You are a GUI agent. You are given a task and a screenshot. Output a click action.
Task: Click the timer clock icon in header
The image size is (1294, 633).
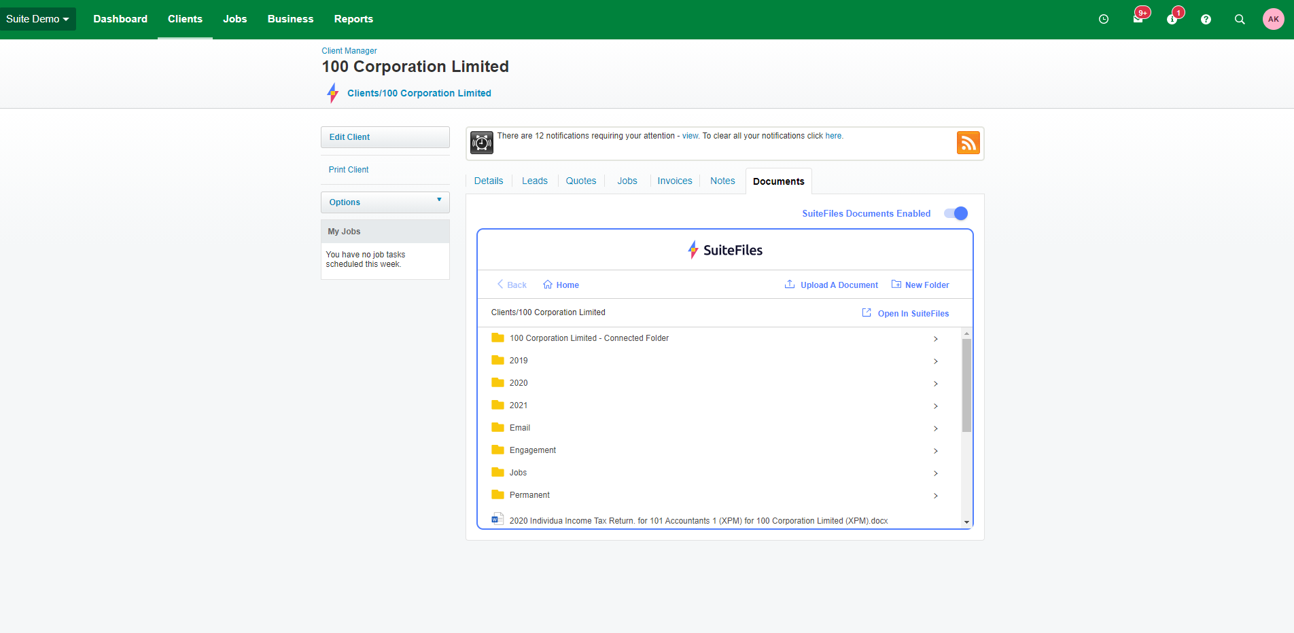tap(1104, 20)
